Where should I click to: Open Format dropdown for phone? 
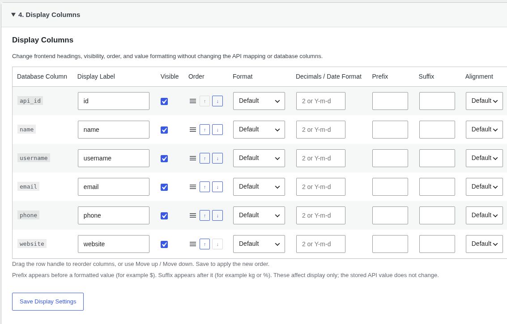(x=259, y=215)
